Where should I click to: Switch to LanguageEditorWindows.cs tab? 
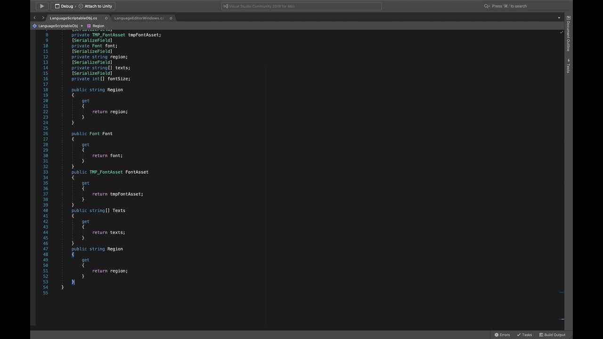(139, 18)
